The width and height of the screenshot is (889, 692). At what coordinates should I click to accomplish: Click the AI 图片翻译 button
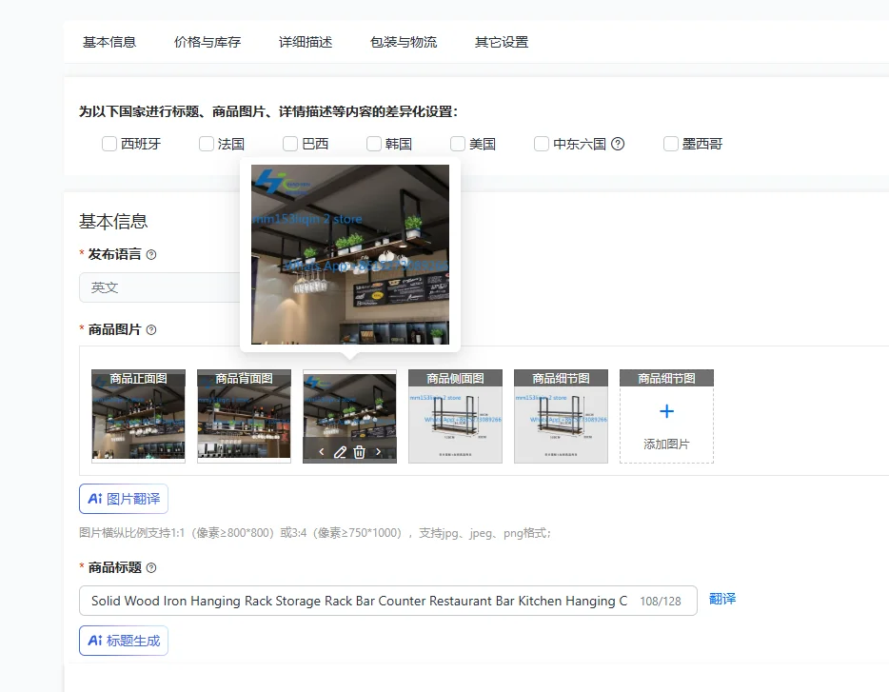point(124,499)
